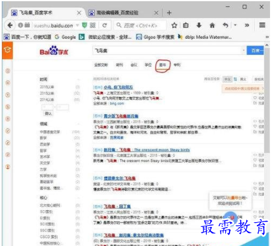Select the 期刊 category tab
Image resolution: width=273 pixels, height=246 pixels.
(119, 65)
